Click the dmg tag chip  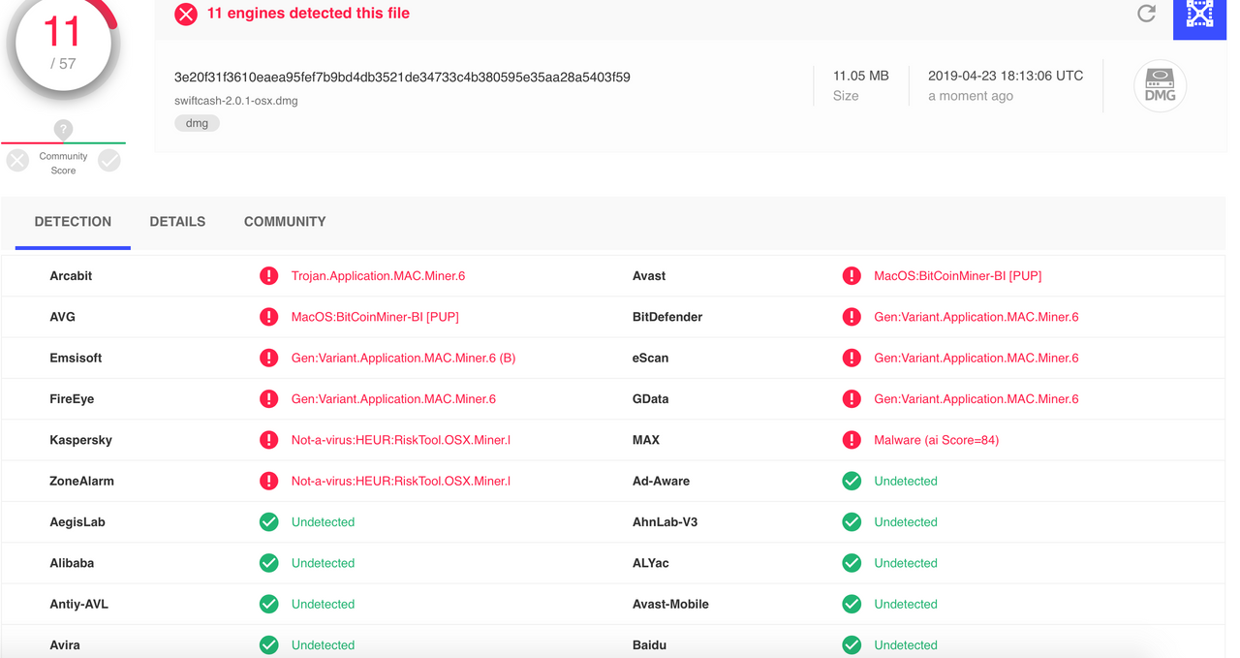pos(197,123)
